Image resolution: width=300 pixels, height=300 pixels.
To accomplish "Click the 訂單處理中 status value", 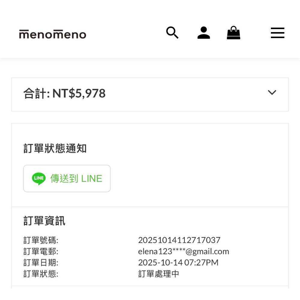I will [159, 274].
